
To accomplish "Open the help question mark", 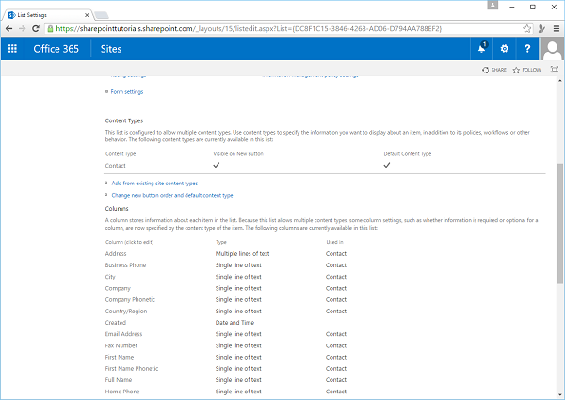I will 529,49.
